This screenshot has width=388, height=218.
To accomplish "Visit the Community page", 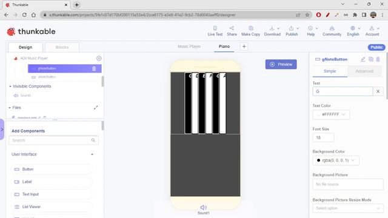I will (332, 31).
